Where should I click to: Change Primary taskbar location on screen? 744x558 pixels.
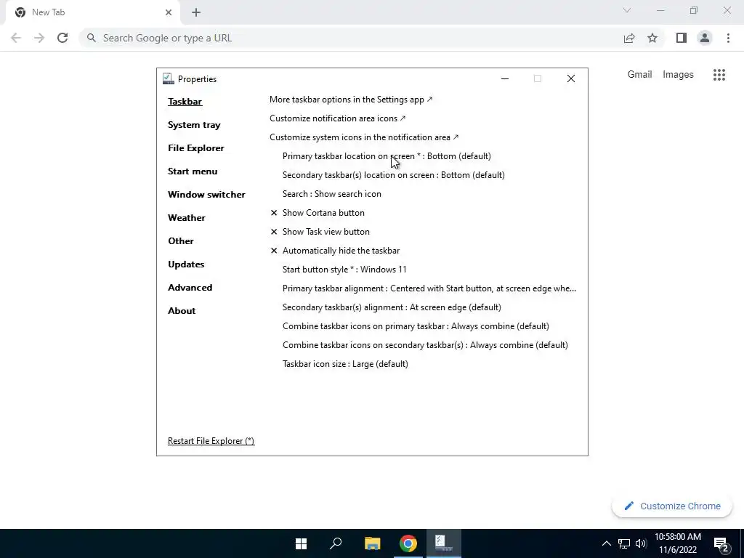[387, 156]
